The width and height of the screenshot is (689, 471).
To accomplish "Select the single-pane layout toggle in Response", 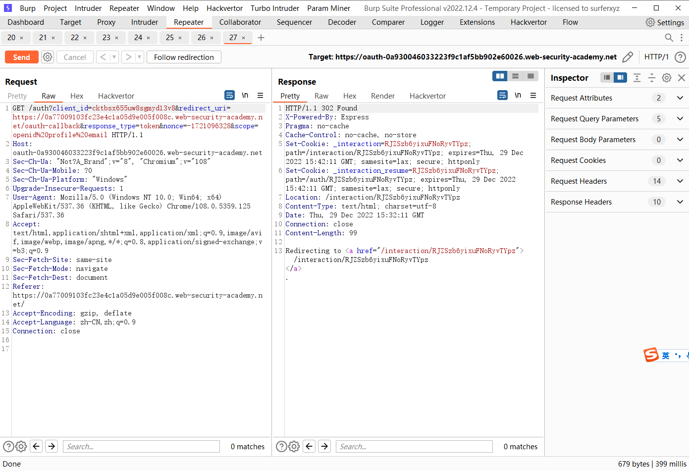I will 531,76.
